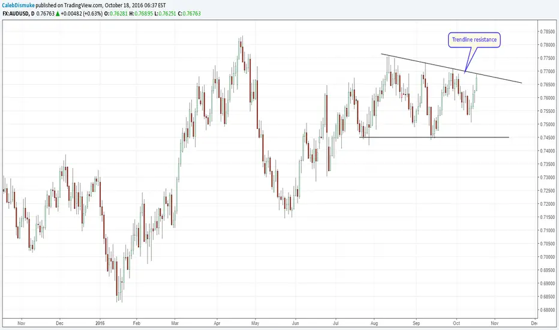Viewport: 559px width, 330px height.
Task: Click the Jun time axis label
Action: (x=296, y=323)
